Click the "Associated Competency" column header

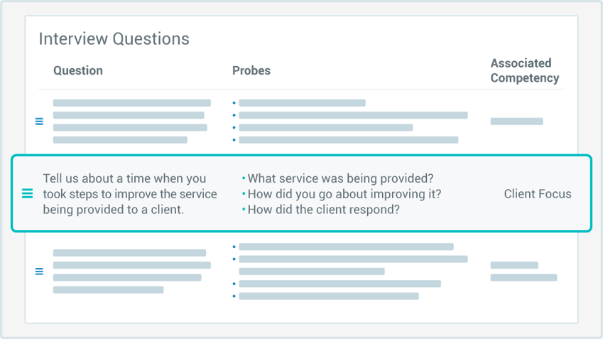click(524, 70)
